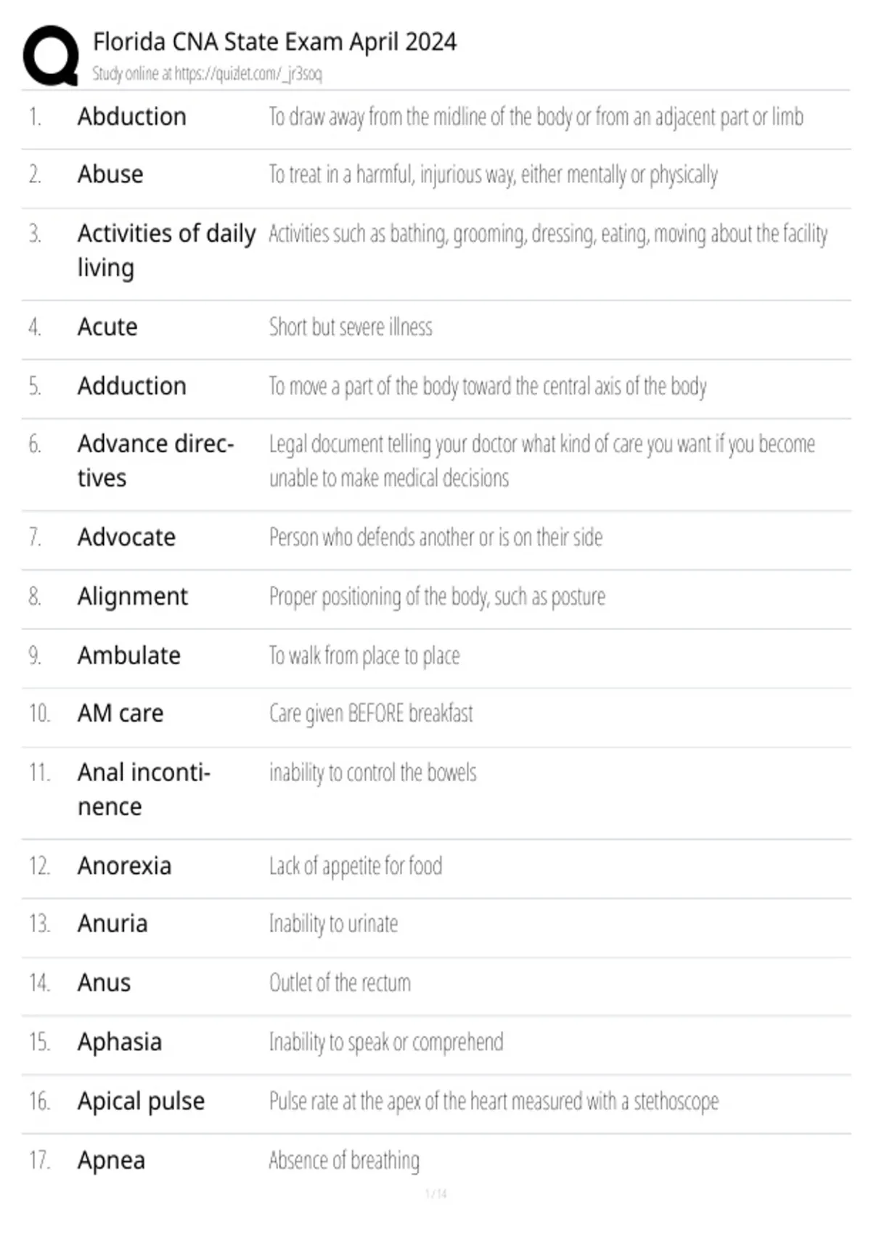Click the Quizlet Q logo icon
Screen dimensions: 871x1234
click(51, 56)
